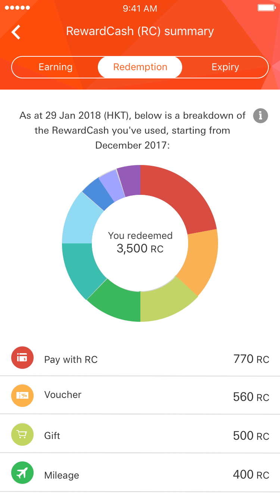
Task: Tap the back arrow icon
Action: coord(16,32)
